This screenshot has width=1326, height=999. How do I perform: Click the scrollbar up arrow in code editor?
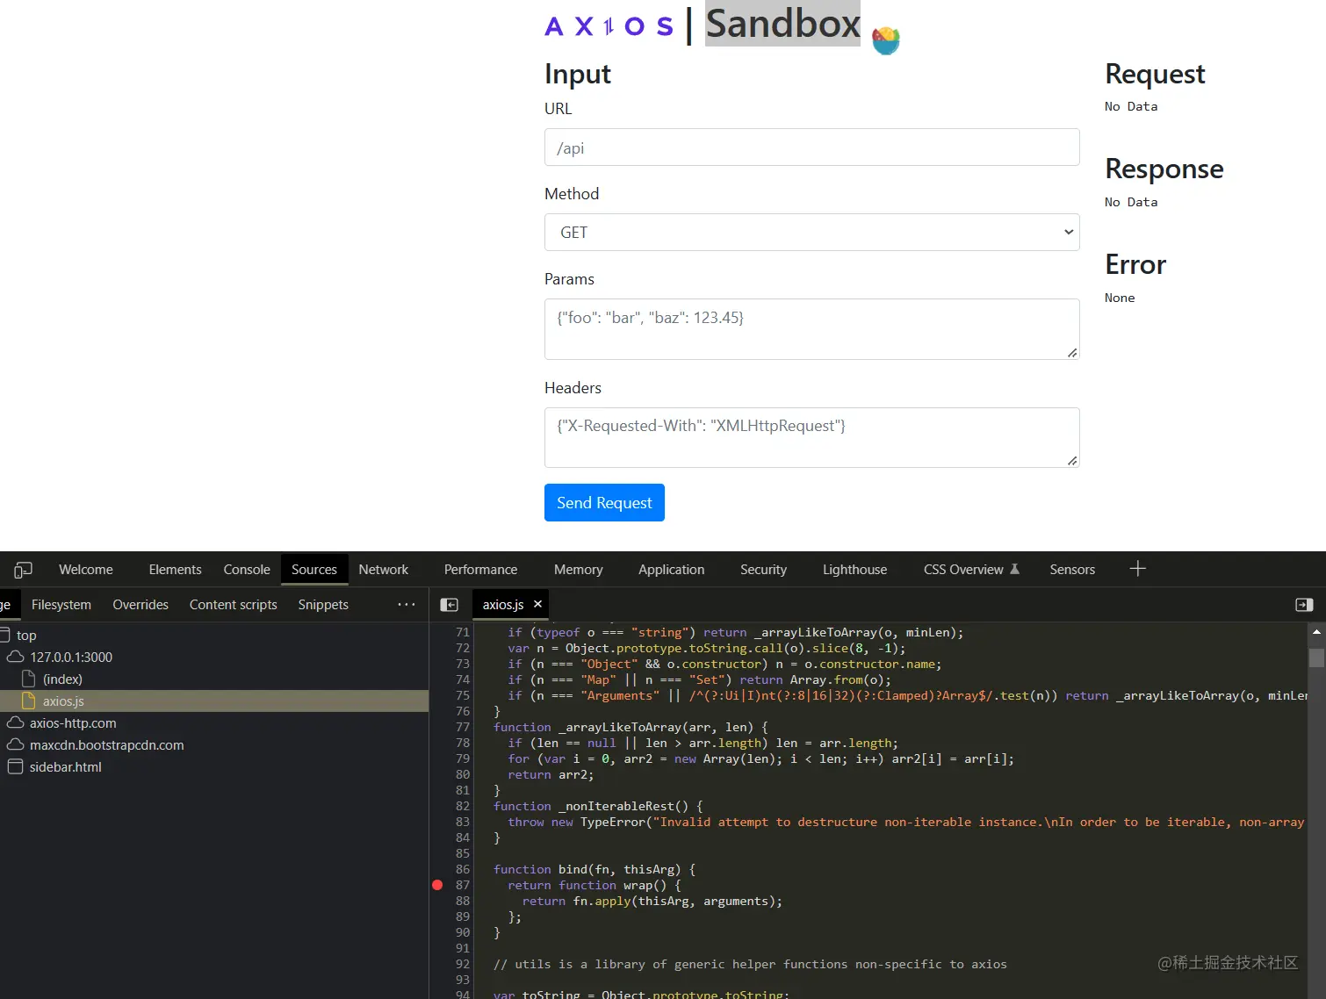[1316, 631]
